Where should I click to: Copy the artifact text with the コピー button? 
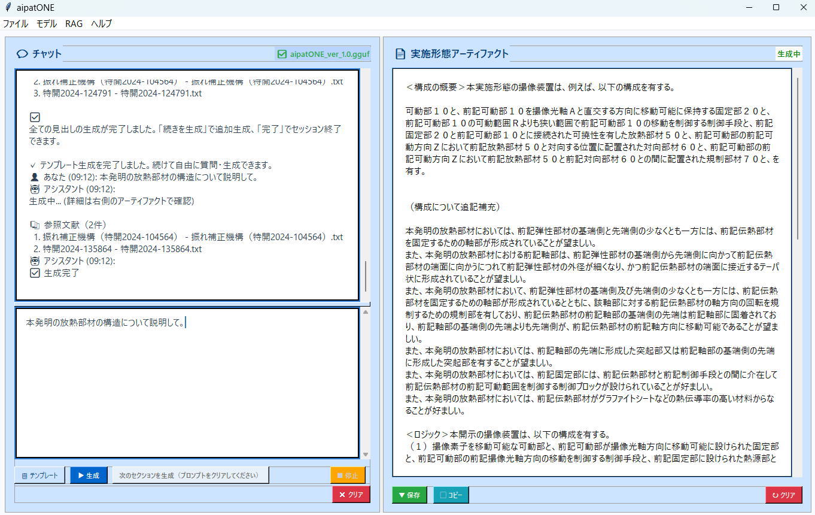451,495
